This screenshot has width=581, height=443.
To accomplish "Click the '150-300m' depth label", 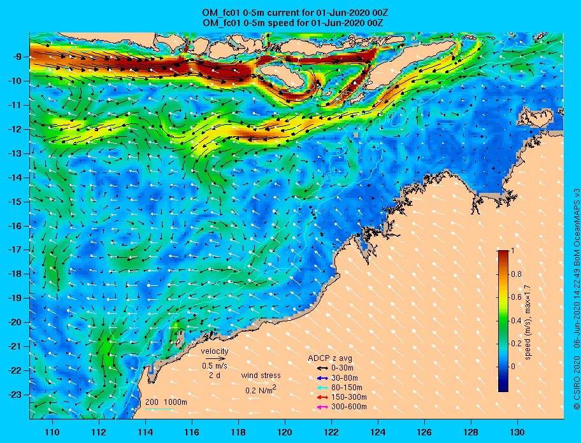I will (x=348, y=397).
